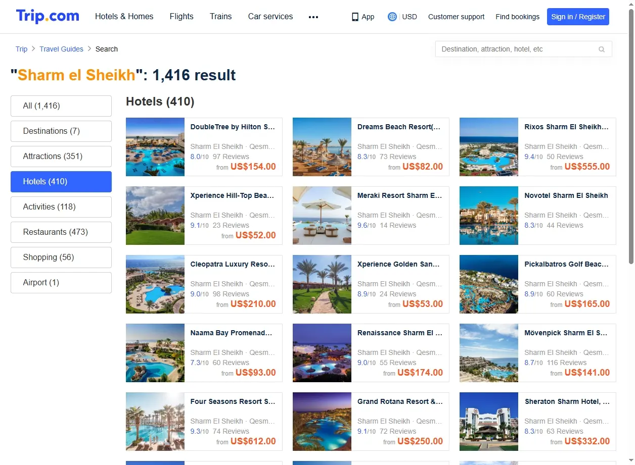Viewport: 635px width, 465px height.
Task: Select Attractions (351) filter
Action: [61, 157]
